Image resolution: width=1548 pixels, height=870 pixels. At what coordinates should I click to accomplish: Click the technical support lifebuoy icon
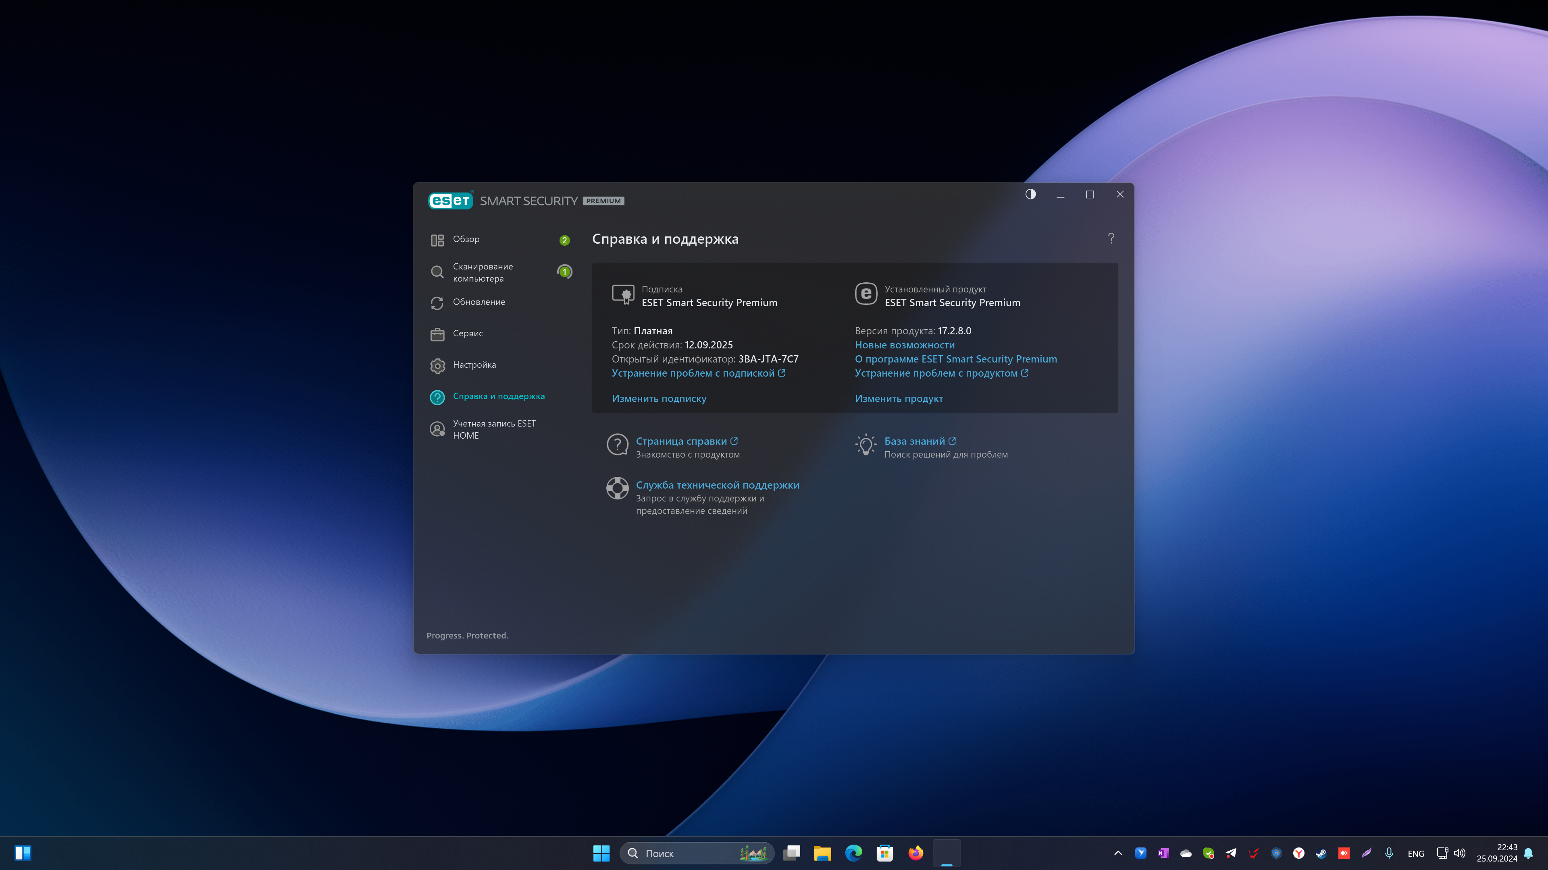click(617, 488)
